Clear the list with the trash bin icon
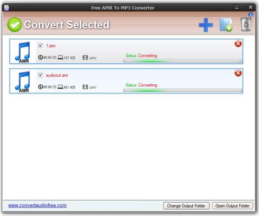 [x=246, y=25]
